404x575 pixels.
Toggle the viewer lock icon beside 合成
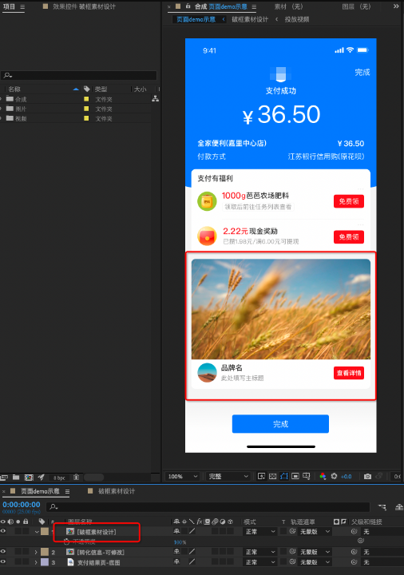pos(188,6)
